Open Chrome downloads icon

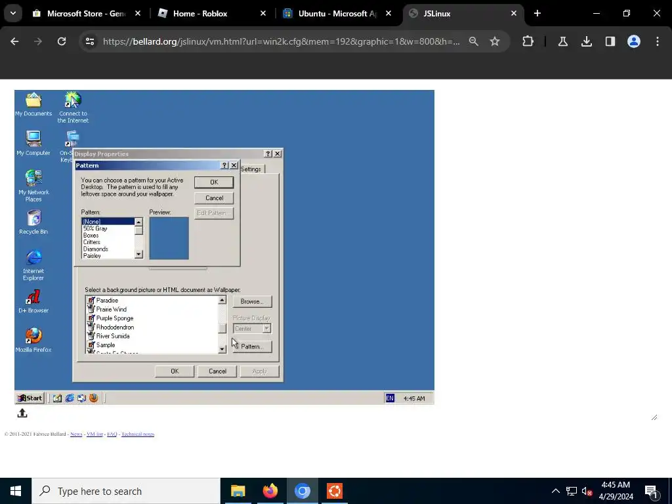click(586, 41)
